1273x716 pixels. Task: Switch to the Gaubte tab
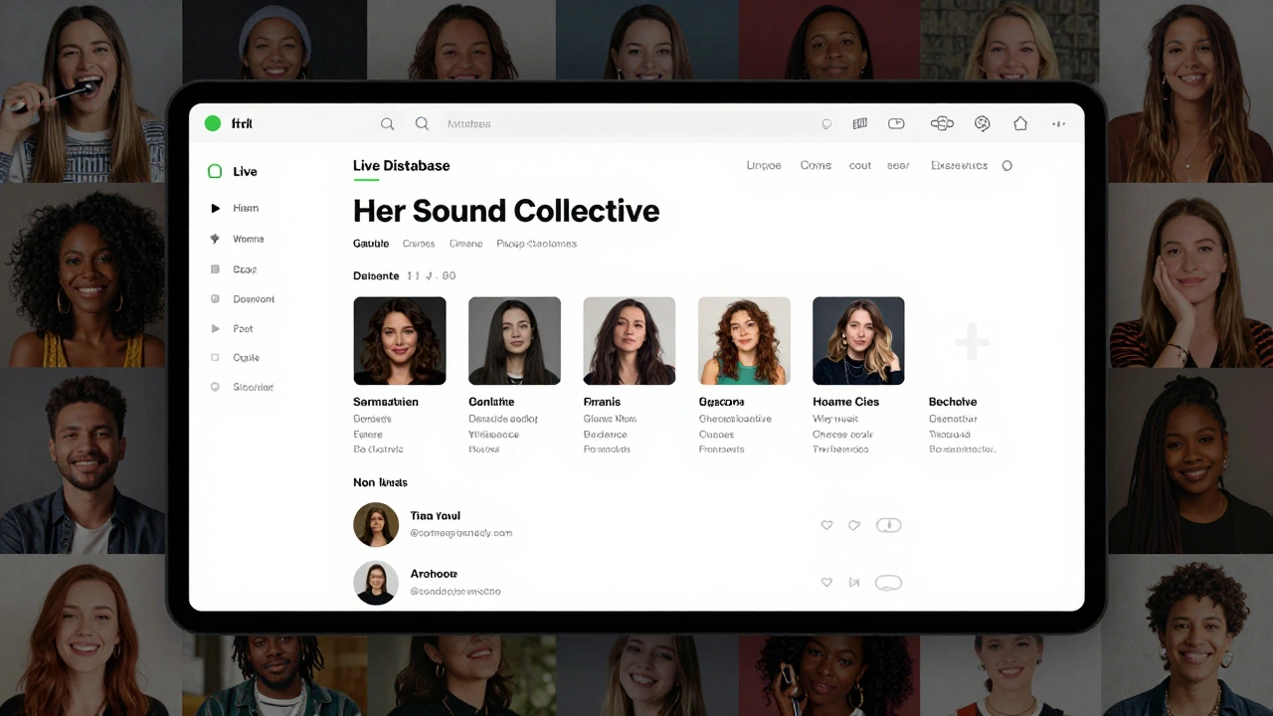370,243
